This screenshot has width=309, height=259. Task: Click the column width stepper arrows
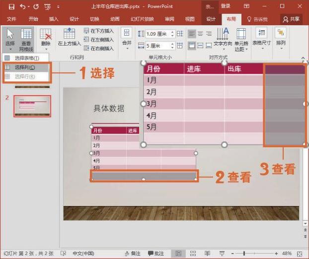point(172,46)
